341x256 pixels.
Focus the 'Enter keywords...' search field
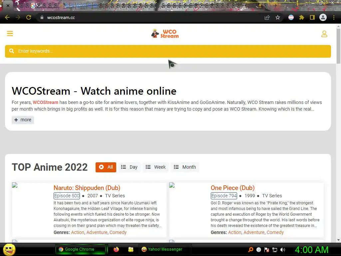tap(168, 51)
